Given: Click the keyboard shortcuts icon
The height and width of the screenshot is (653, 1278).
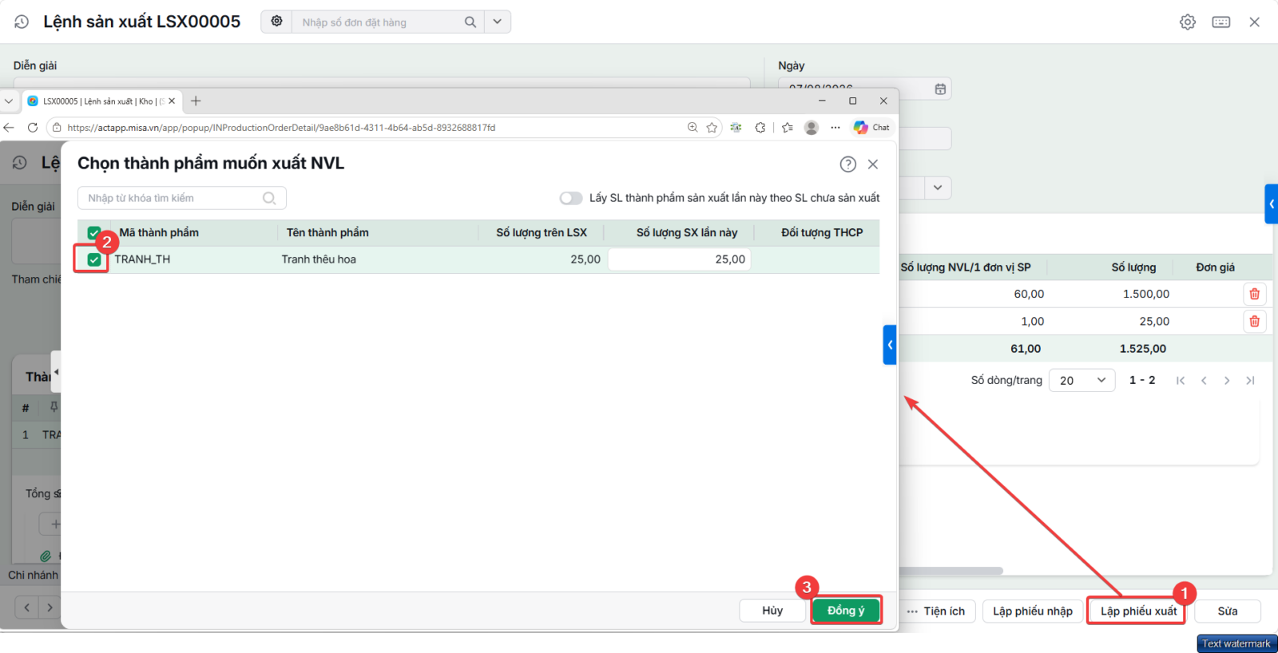Looking at the screenshot, I should (1221, 22).
